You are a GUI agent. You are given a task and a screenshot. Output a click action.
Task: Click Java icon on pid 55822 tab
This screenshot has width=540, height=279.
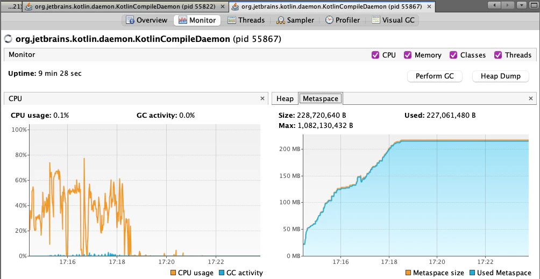click(x=30, y=6)
